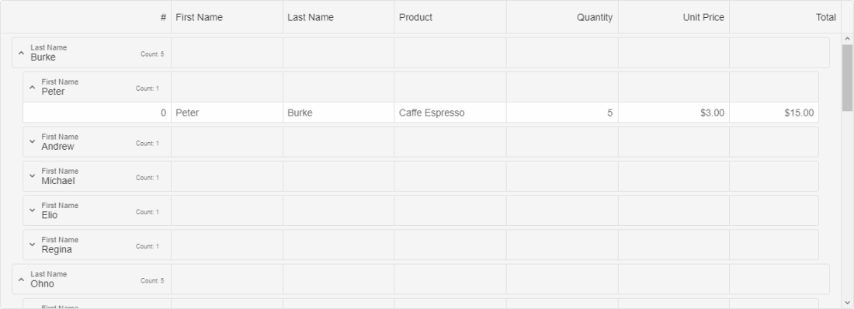This screenshot has width=854, height=309.
Task: Select the $3.00 unit price cell
Action: coord(674,113)
